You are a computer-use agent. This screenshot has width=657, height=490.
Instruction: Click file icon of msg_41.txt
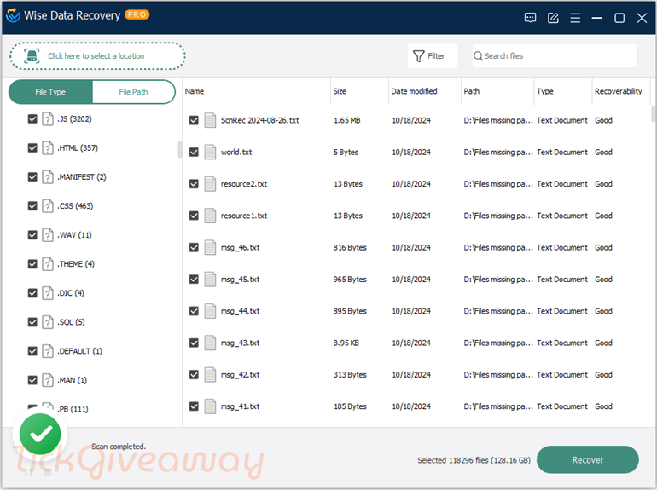click(x=210, y=406)
